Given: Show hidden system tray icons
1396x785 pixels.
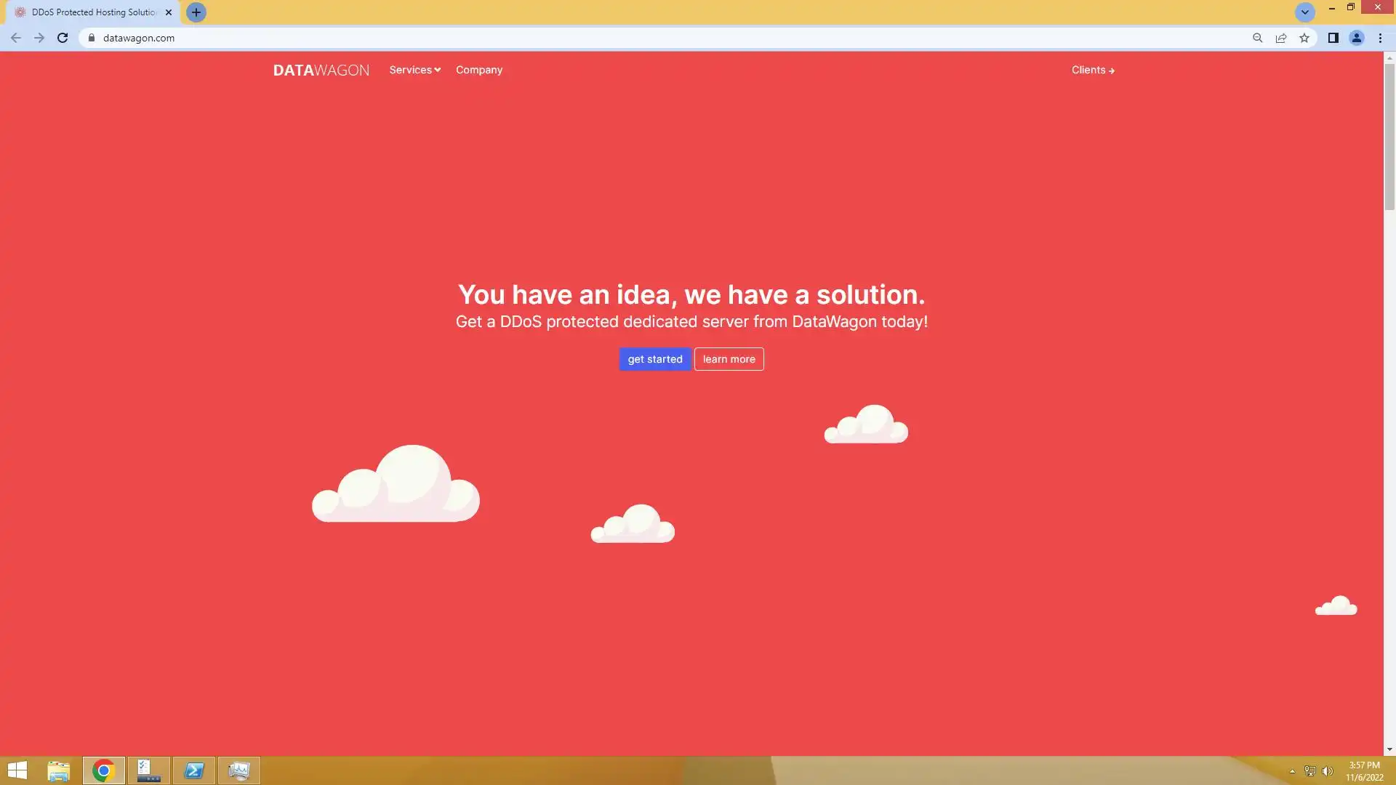Looking at the screenshot, I should pyautogui.click(x=1292, y=771).
